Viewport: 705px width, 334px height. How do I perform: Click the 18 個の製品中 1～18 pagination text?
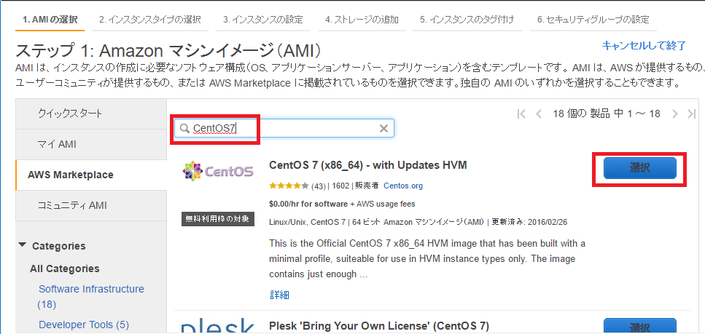[607, 114]
